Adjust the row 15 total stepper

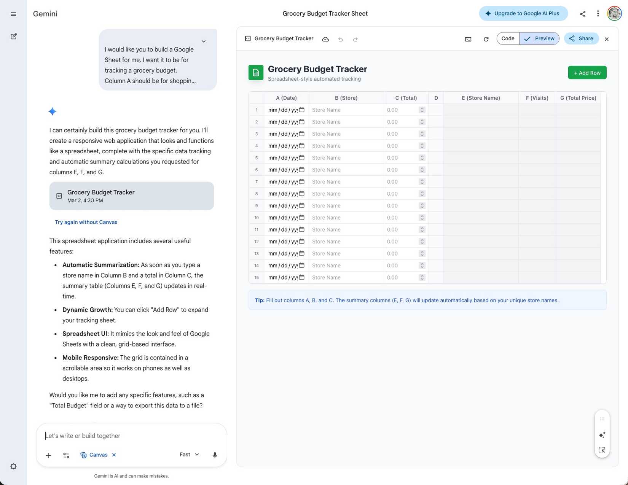pyautogui.click(x=422, y=278)
